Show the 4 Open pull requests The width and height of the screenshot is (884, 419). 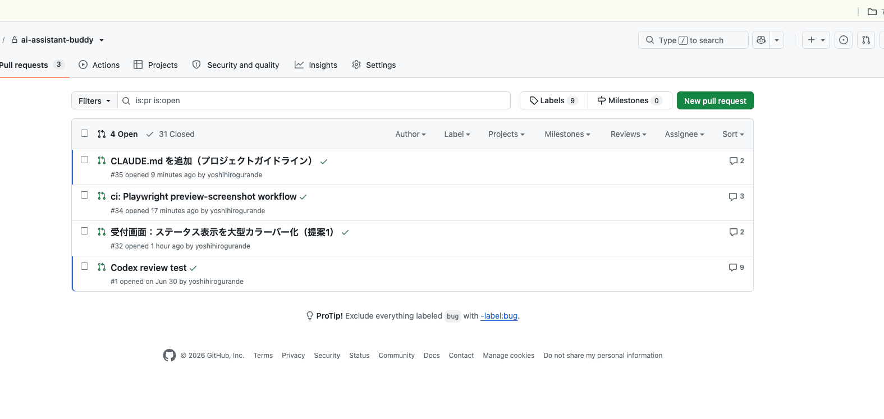[x=117, y=134]
